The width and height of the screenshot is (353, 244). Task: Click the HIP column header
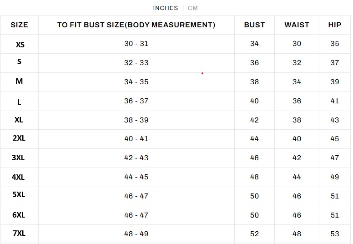[335, 25]
